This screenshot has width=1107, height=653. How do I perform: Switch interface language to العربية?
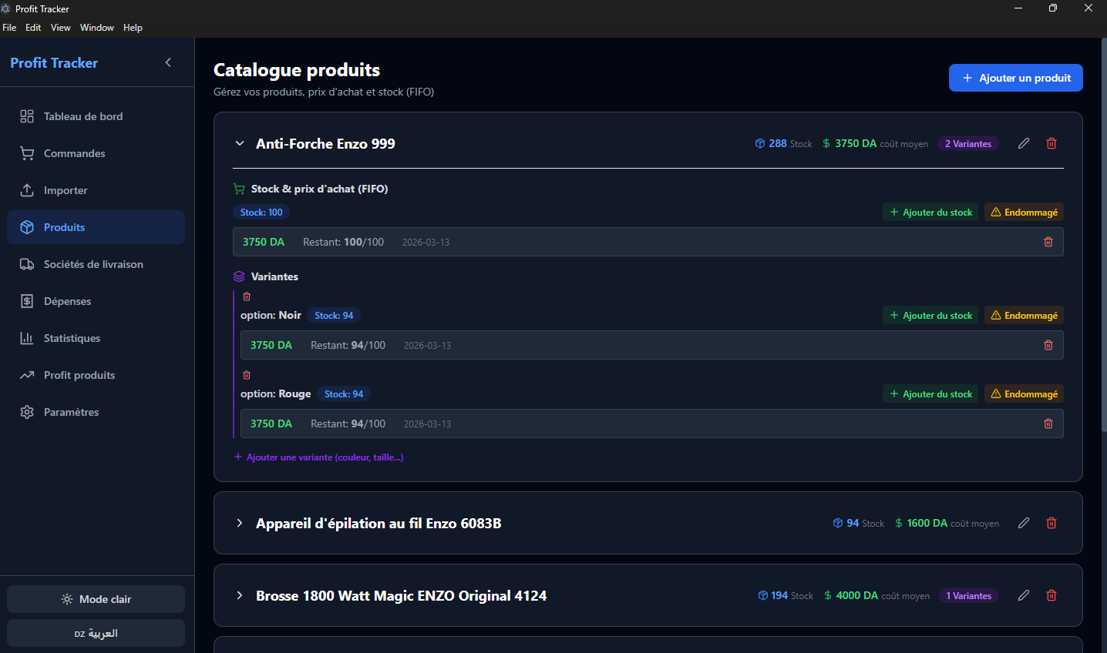pos(96,633)
